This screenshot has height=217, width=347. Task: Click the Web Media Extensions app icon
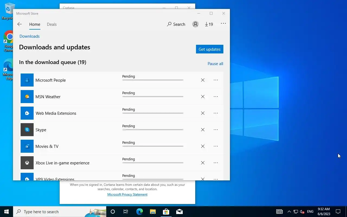click(27, 113)
